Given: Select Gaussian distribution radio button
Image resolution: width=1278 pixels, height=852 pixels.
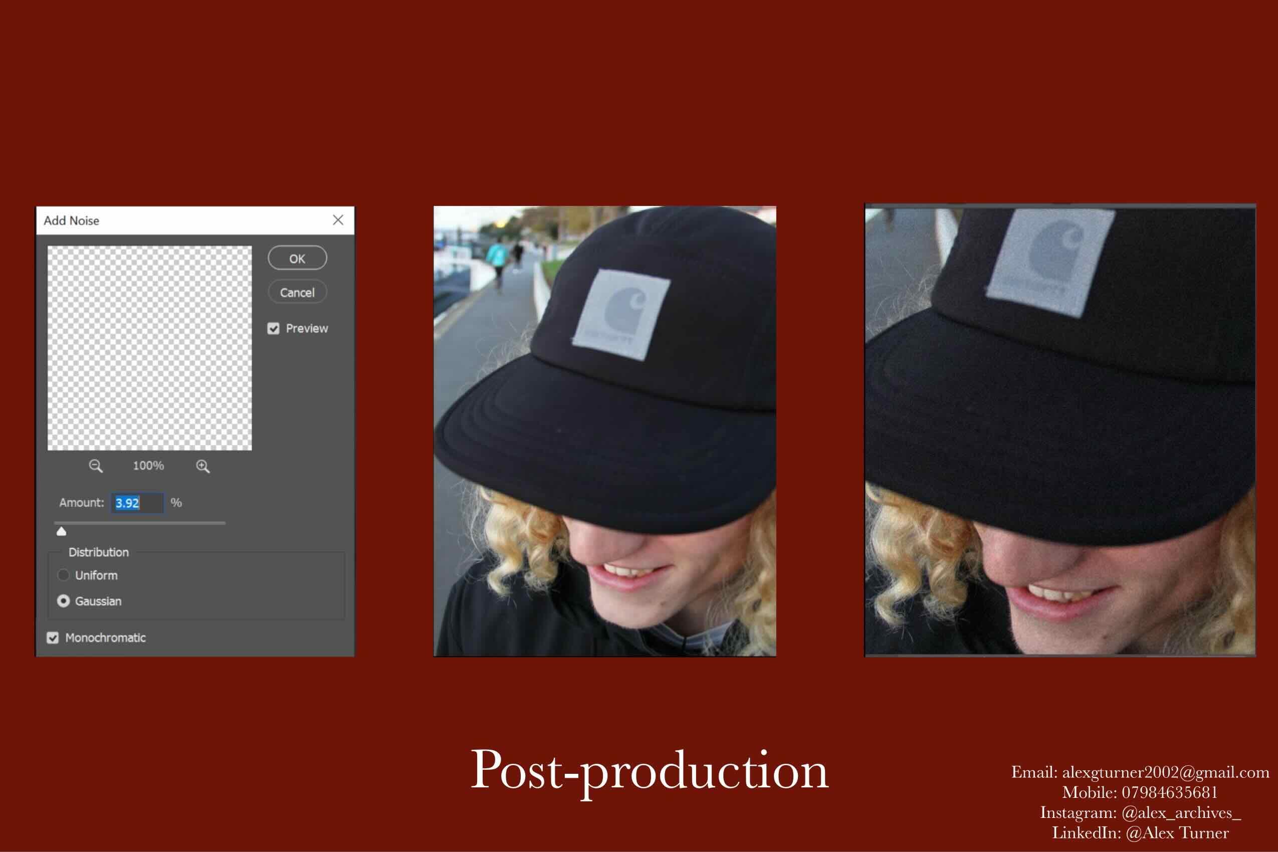Looking at the screenshot, I should (x=64, y=601).
